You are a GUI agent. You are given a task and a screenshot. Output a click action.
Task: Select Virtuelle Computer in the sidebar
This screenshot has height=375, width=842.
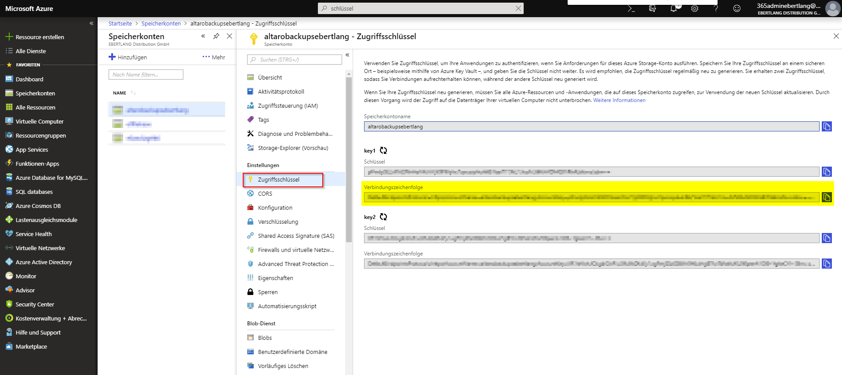[40, 122]
